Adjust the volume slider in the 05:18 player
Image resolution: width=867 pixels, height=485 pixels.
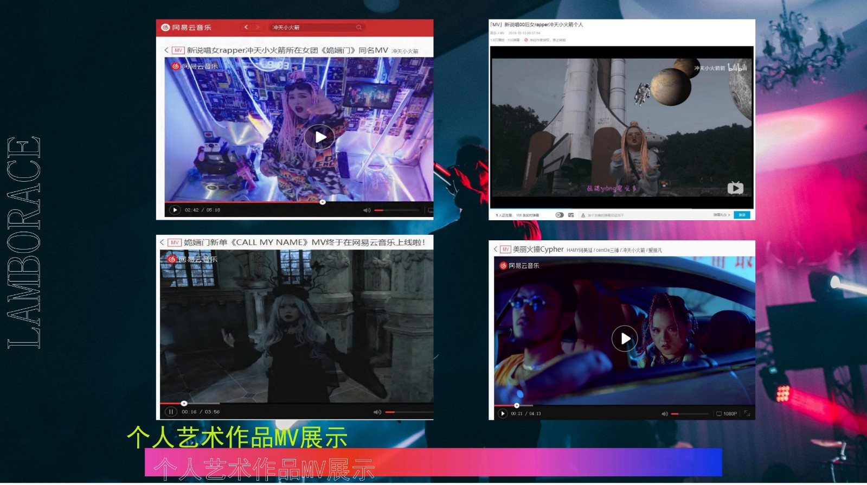pos(396,210)
